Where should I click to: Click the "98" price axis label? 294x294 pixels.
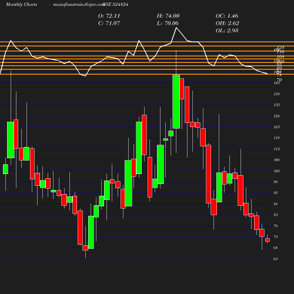[x=276, y=182]
